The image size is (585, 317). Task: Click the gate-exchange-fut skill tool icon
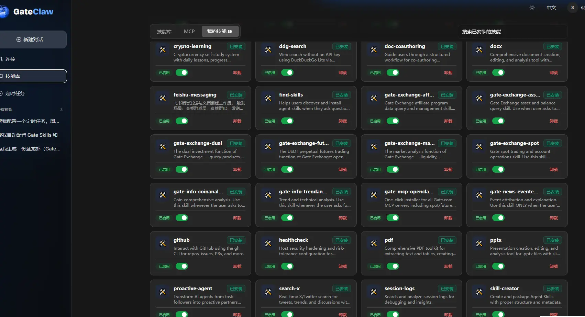(268, 147)
